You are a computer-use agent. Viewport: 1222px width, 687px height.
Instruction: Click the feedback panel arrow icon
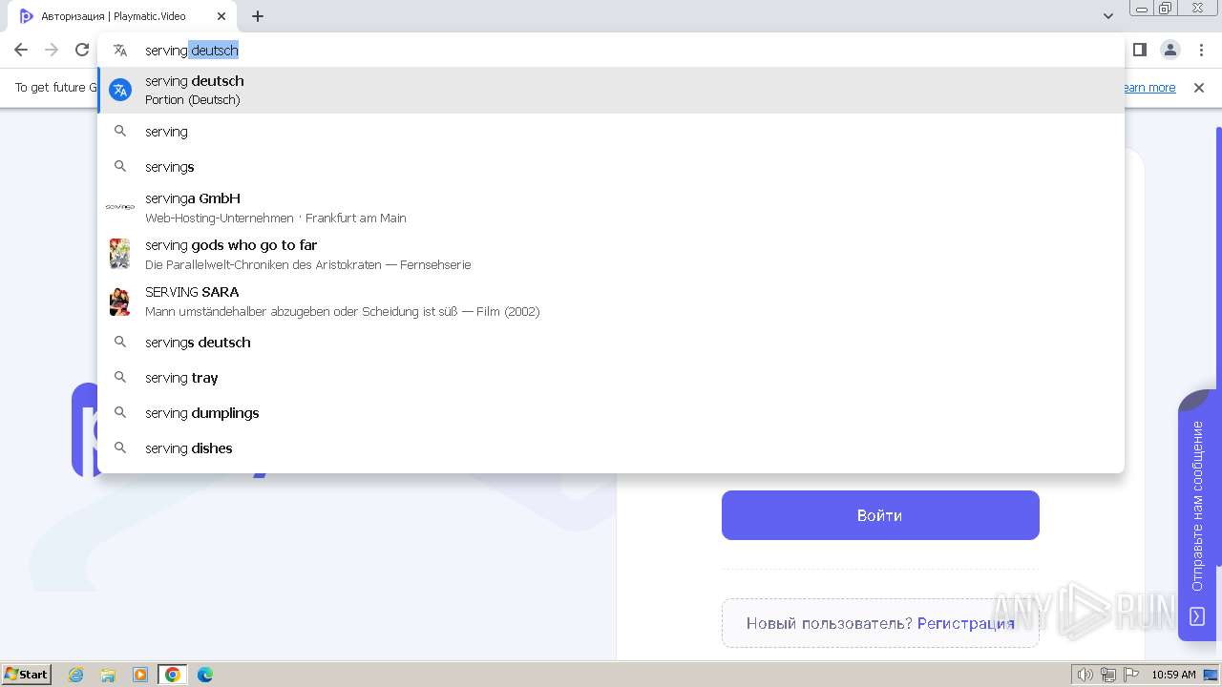click(1197, 616)
